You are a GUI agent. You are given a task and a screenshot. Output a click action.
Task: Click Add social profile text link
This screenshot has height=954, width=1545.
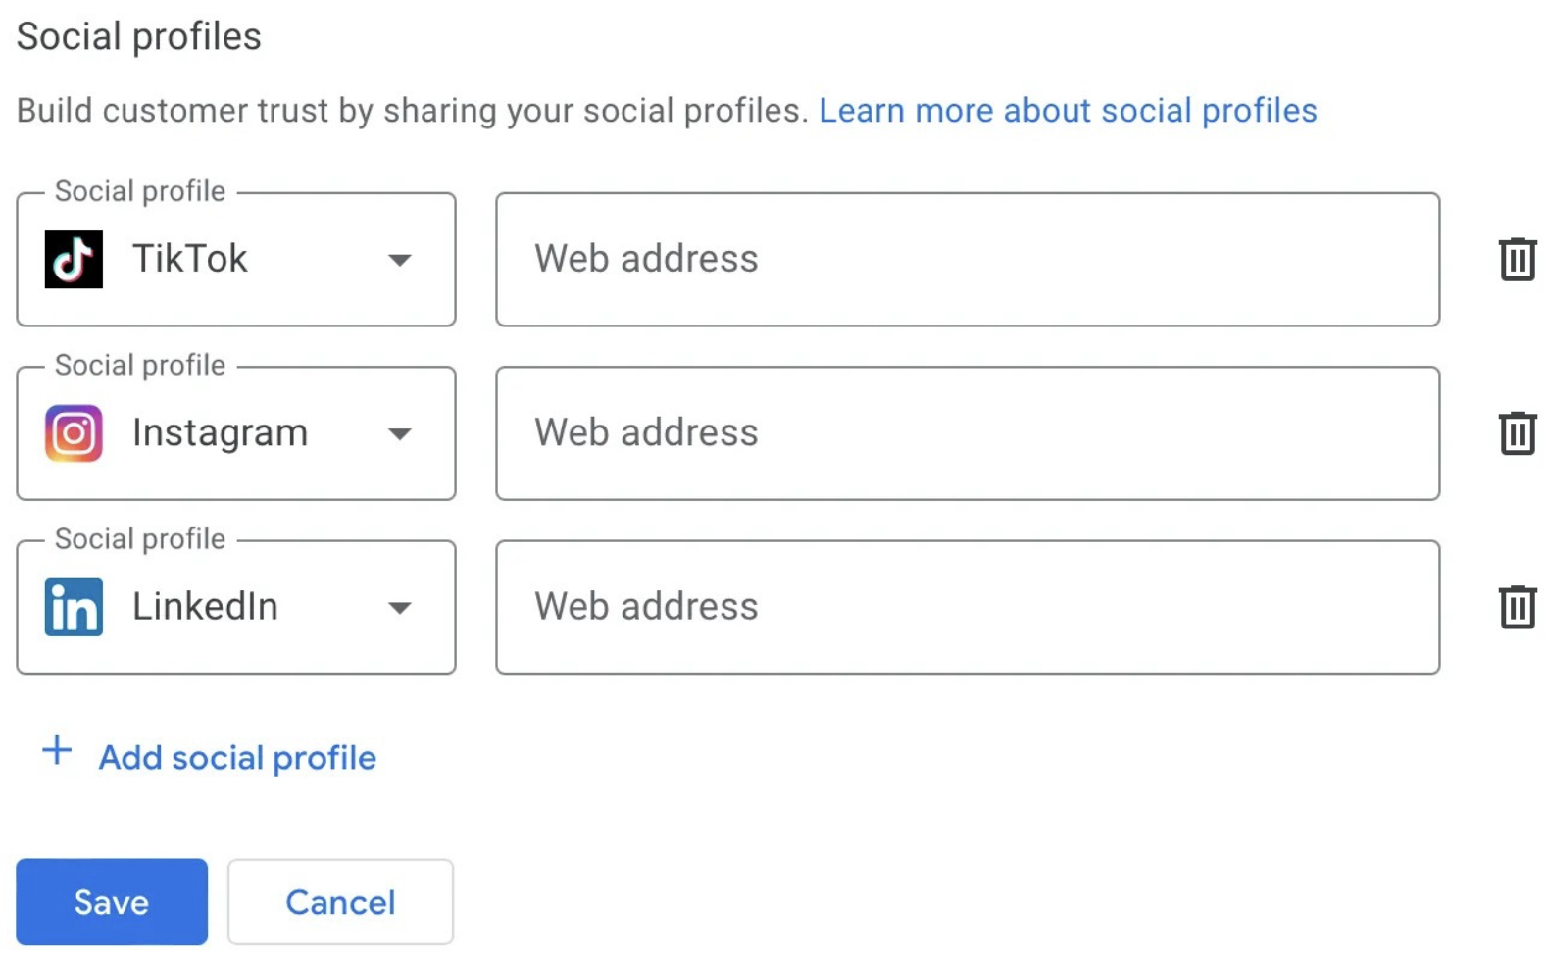237,757
